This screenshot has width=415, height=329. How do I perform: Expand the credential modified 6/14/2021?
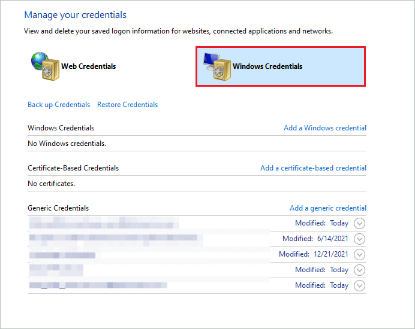click(x=359, y=239)
